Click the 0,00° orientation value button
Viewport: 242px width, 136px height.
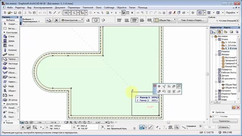click(98, 122)
